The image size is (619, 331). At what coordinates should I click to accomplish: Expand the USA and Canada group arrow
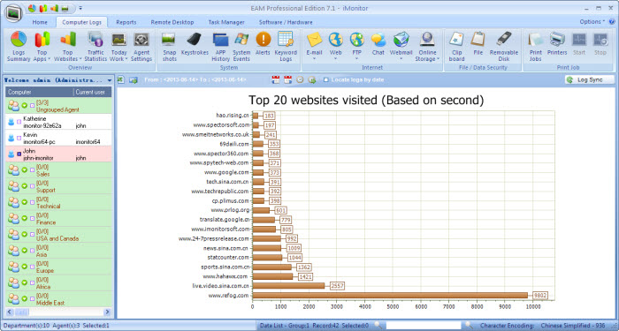pyautogui.click(x=25, y=235)
